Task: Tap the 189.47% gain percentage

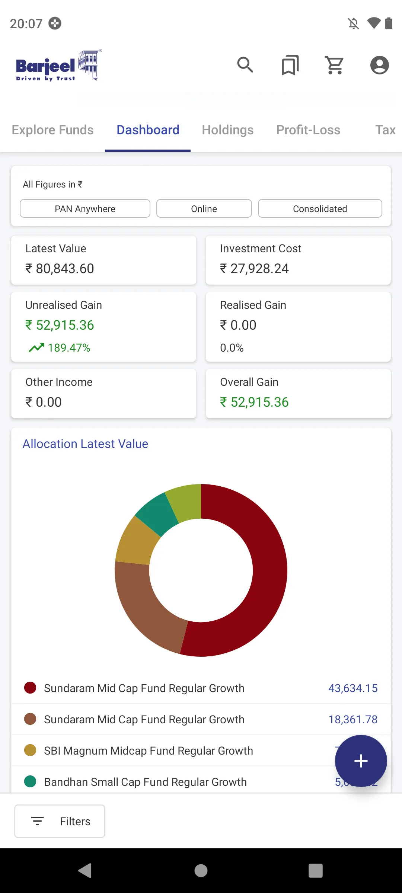Action: [x=69, y=348]
